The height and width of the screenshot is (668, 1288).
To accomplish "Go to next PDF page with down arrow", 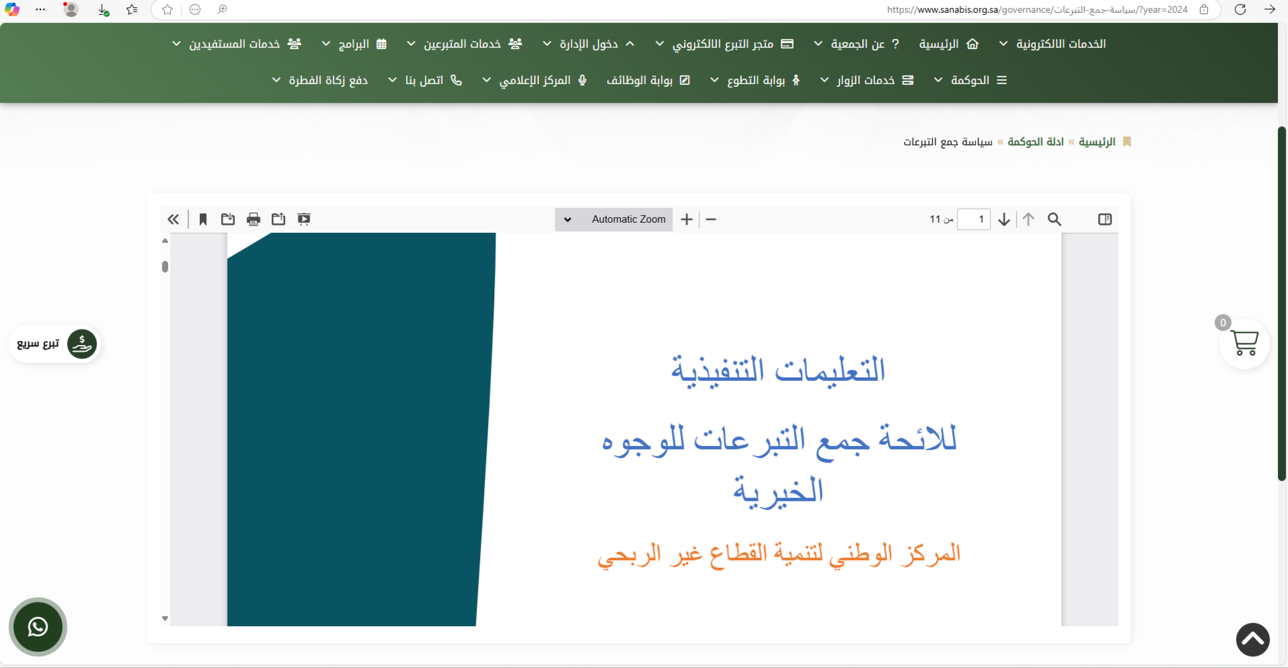I will click(x=1004, y=219).
